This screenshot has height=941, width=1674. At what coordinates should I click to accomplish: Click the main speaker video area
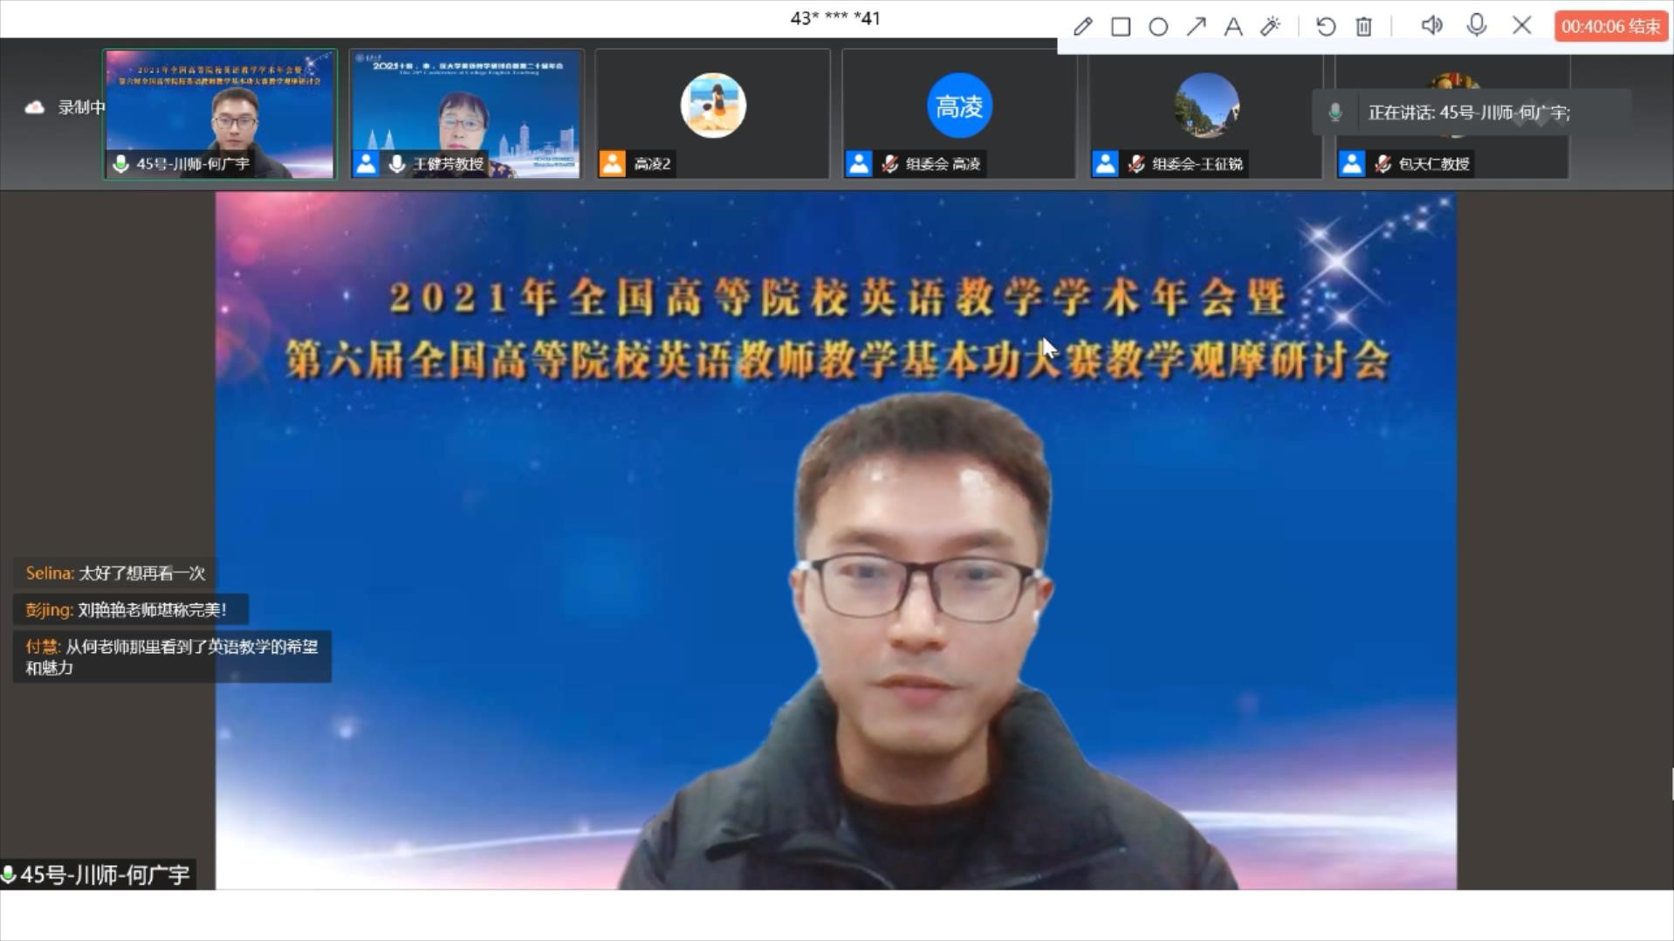836,541
